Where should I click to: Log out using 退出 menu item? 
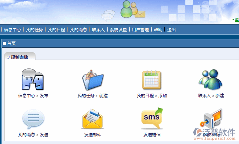point(172,30)
